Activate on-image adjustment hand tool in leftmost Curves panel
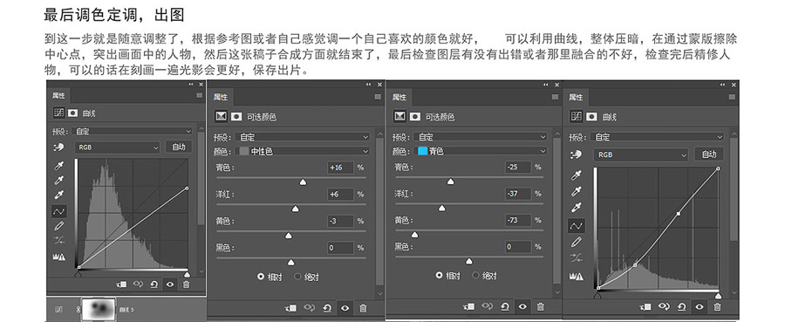 point(59,147)
